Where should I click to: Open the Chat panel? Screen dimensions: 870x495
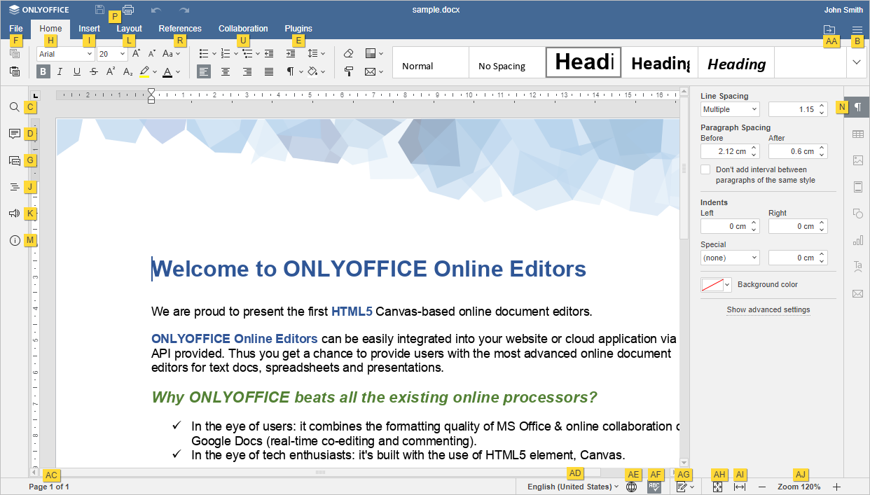[x=15, y=160]
